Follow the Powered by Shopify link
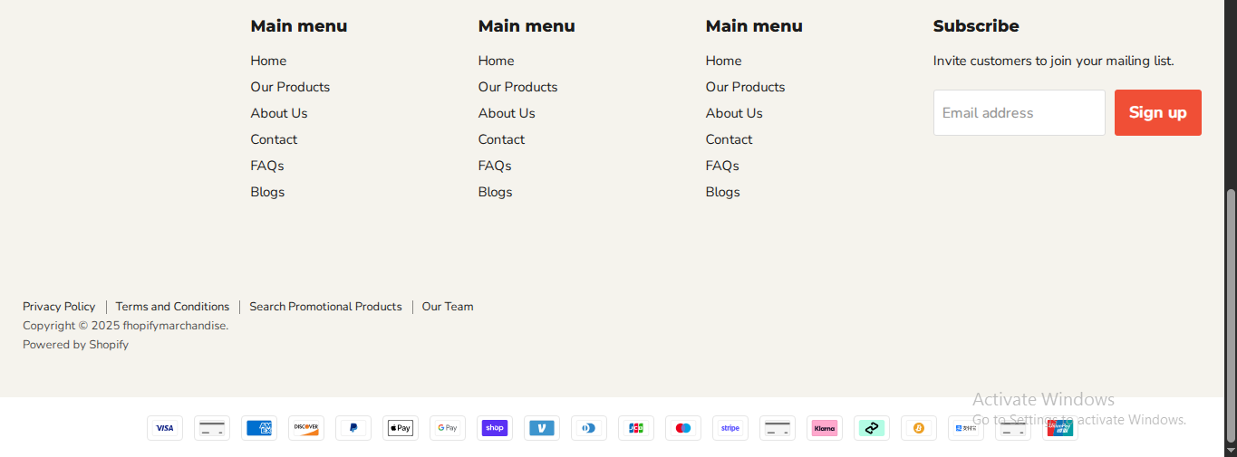The image size is (1237, 457). (x=75, y=345)
